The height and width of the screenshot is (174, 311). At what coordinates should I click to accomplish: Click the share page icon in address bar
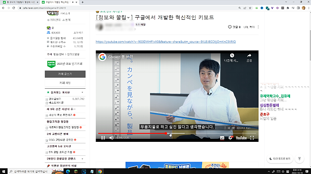tap(245, 8)
